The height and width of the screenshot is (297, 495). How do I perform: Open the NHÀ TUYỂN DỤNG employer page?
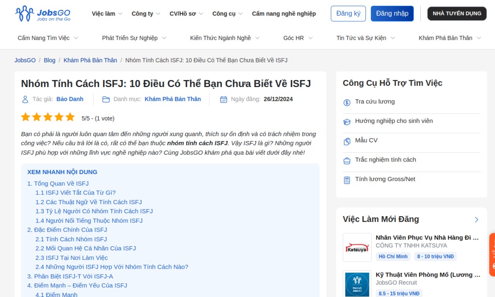[457, 14]
